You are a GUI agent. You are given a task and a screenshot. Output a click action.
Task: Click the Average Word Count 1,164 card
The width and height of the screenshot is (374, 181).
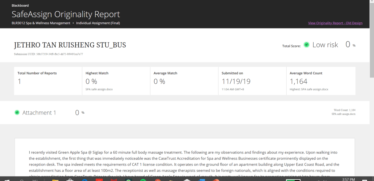[x=321, y=81]
